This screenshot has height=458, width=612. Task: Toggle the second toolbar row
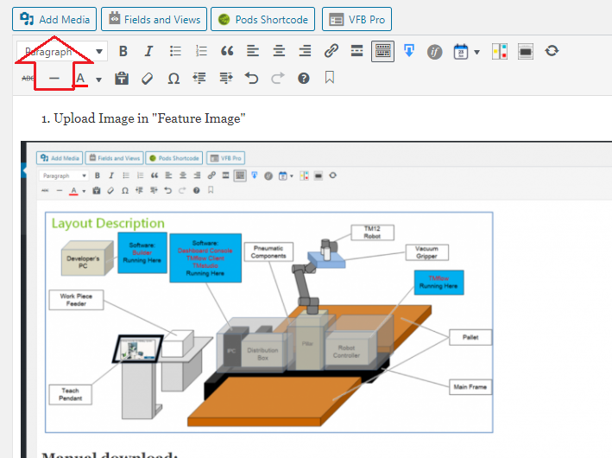coord(382,51)
